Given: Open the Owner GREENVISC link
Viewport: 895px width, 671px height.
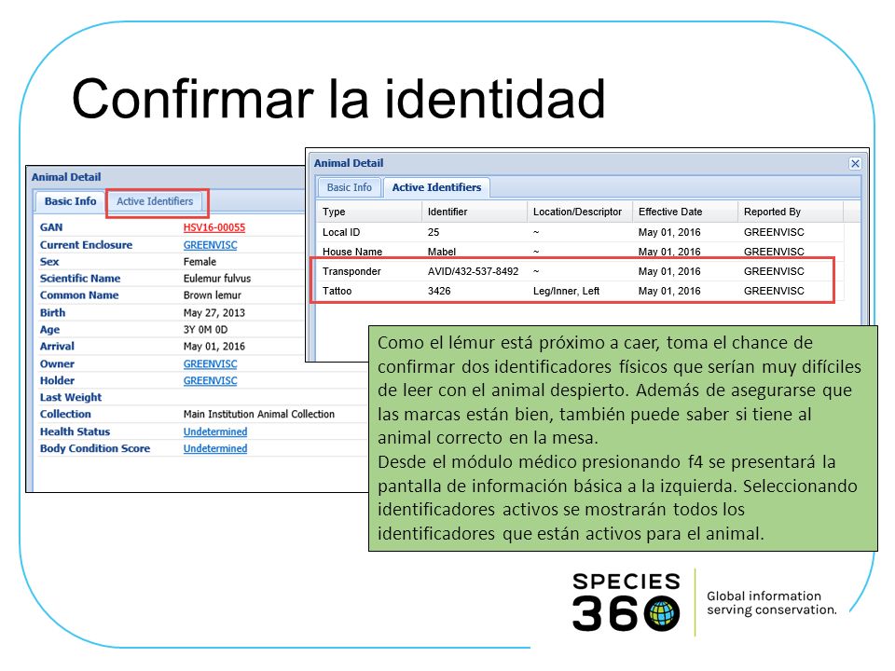Looking at the screenshot, I should (x=210, y=364).
